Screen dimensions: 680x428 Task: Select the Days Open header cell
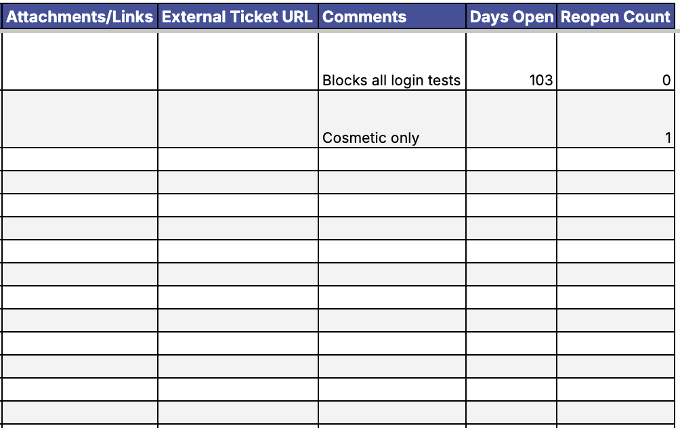point(511,17)
